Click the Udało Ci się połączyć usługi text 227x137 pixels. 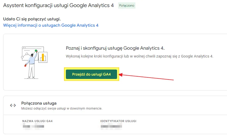(32, 19)
